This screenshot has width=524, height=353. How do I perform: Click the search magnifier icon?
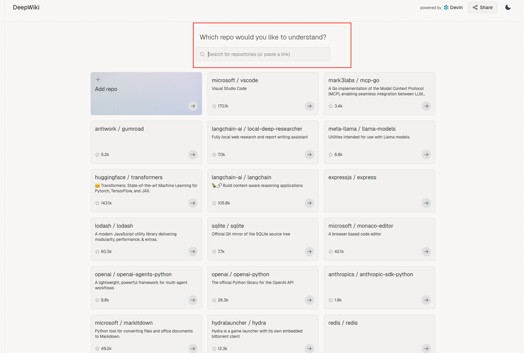[202, 54]
